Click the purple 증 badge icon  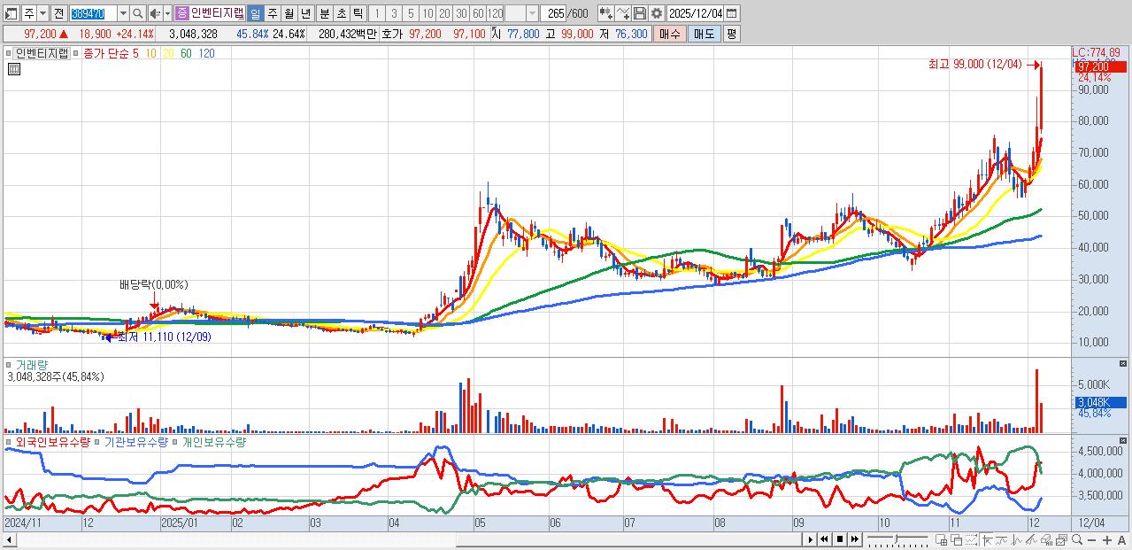click(181, 13)
